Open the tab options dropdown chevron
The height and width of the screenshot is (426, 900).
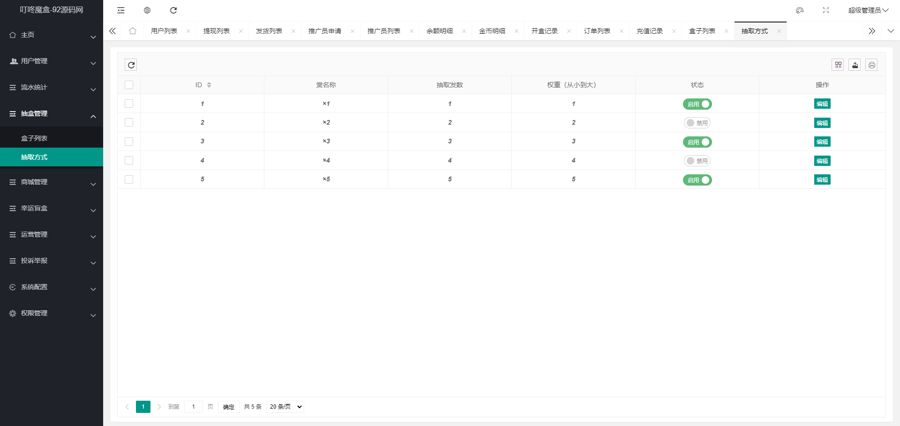click(891, 31)
